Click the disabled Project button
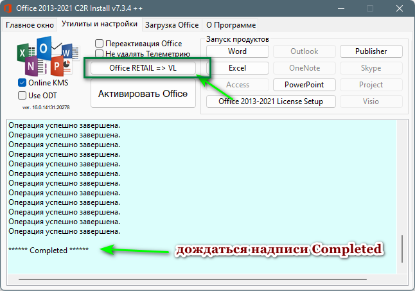 (371, 85)
